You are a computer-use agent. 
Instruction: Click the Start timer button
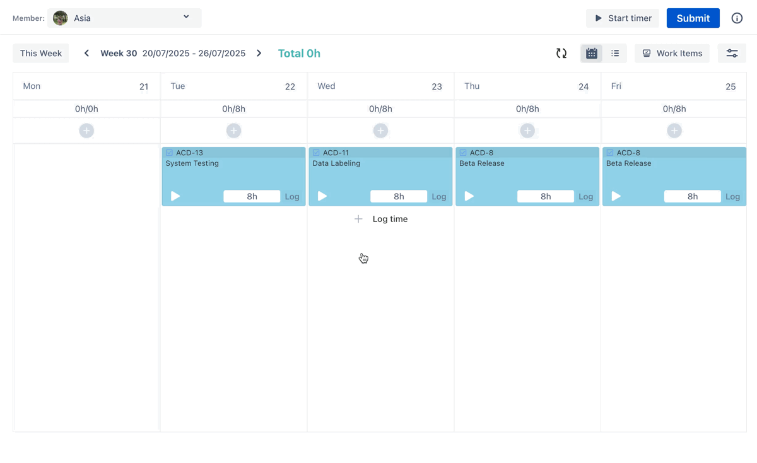622,18
